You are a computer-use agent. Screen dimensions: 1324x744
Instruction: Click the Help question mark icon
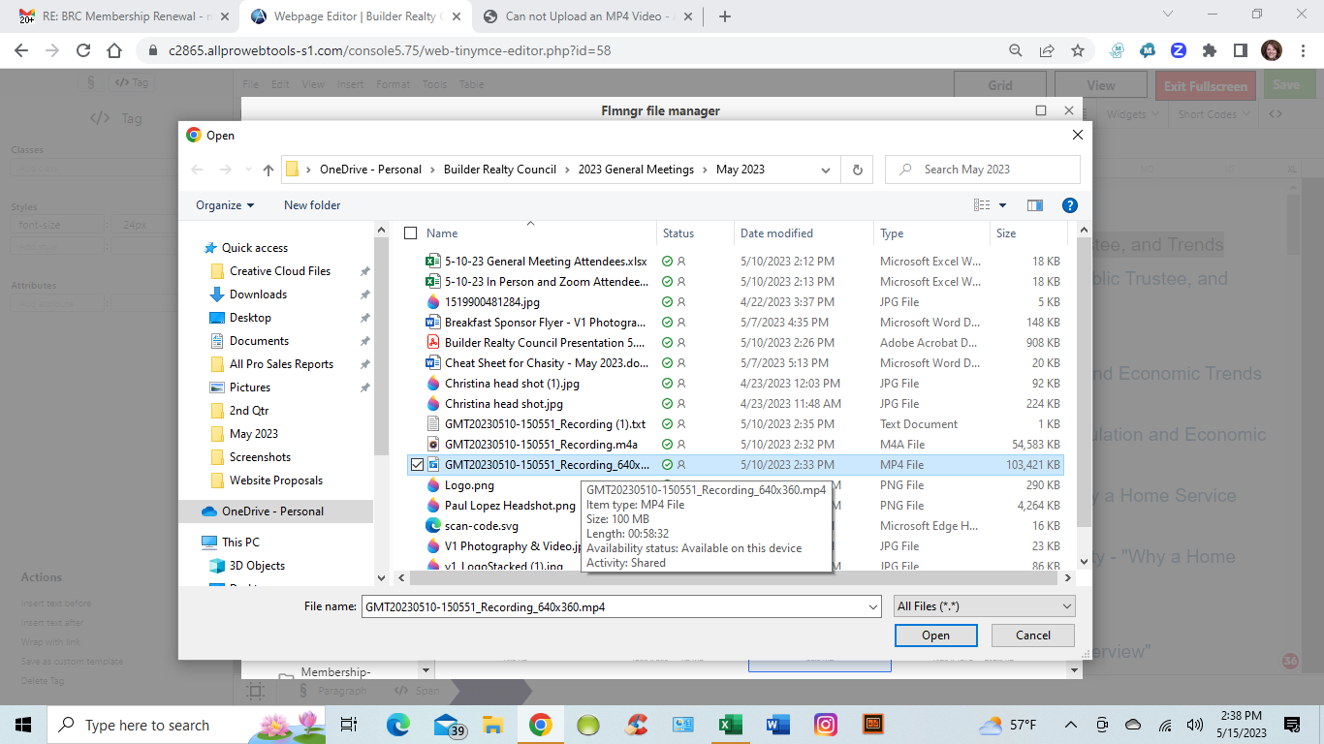pyautogui.click(x=1069, y=205)
